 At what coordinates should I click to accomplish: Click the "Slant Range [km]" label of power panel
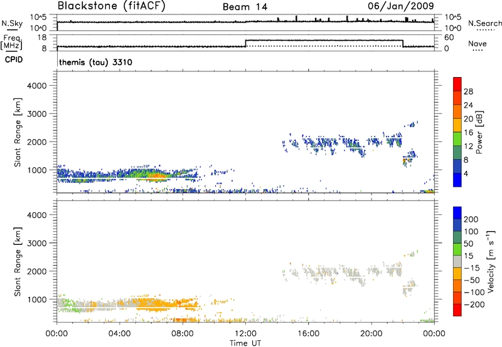click(18, 132)
